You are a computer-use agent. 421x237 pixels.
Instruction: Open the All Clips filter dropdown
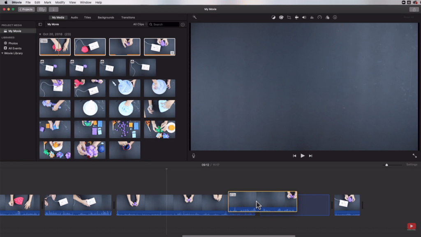[139, 24]
